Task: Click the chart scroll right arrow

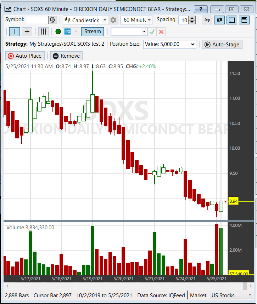Action: click(251, 286)
